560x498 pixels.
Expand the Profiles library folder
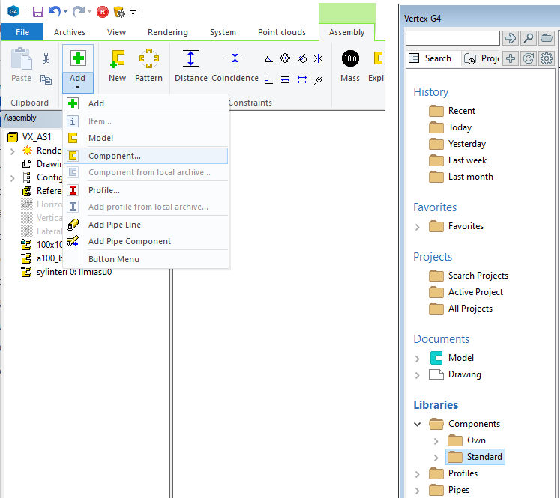pos(418,473)
